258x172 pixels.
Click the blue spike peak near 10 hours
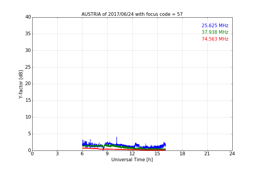[x=116, y=138]
